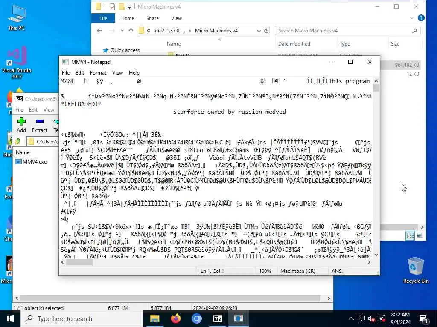Open Notepad's View menu
The image size is (437, 327).
tap(117, 73)
